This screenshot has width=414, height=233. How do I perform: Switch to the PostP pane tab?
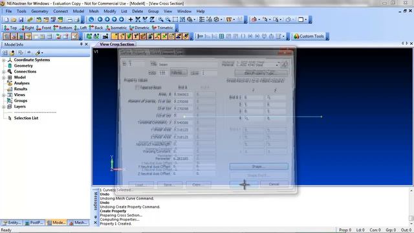pos(34,223)
